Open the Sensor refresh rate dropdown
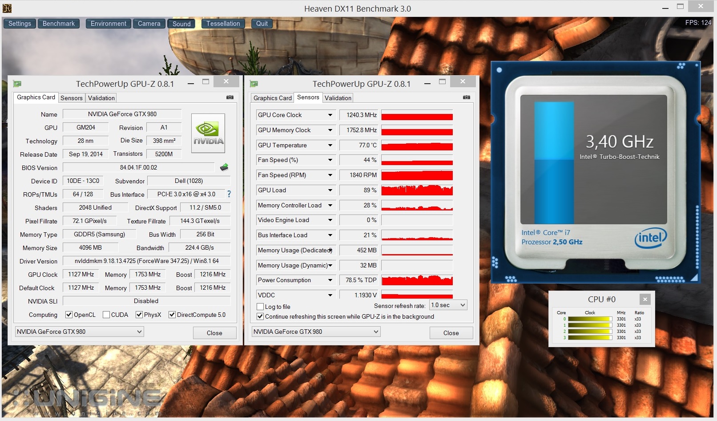This screenshot has width=717, height=421. pos(448,305)
